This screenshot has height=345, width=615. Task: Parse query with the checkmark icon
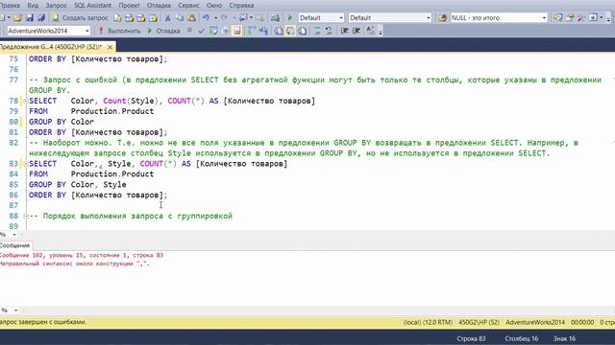tap(201, 31)
